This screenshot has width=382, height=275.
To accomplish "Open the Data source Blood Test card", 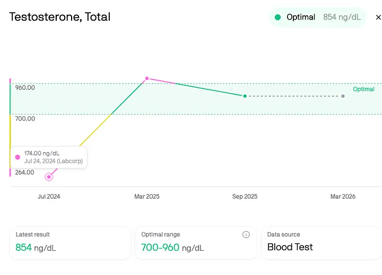I will (x=320, y=243).
